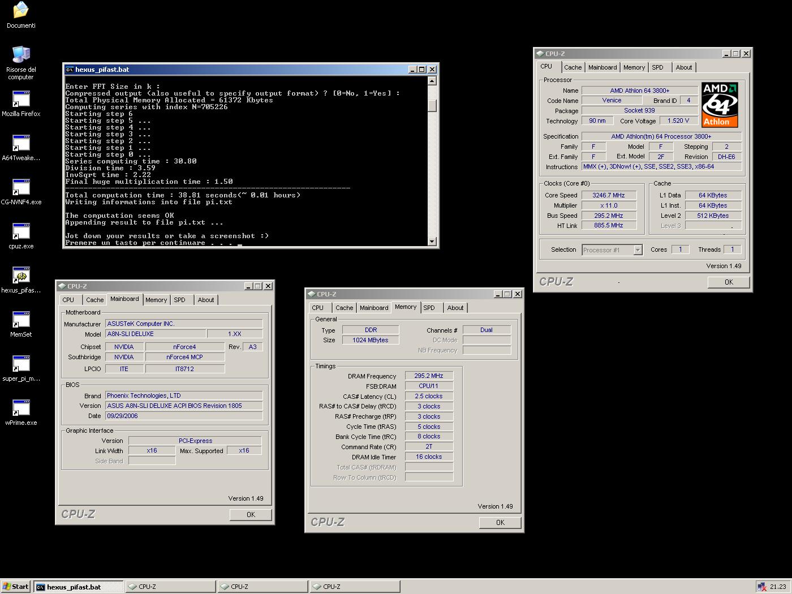Screen dimensions: 792x594
Task: Click Total computation time line in console
Action: click(x=183, y=195)
